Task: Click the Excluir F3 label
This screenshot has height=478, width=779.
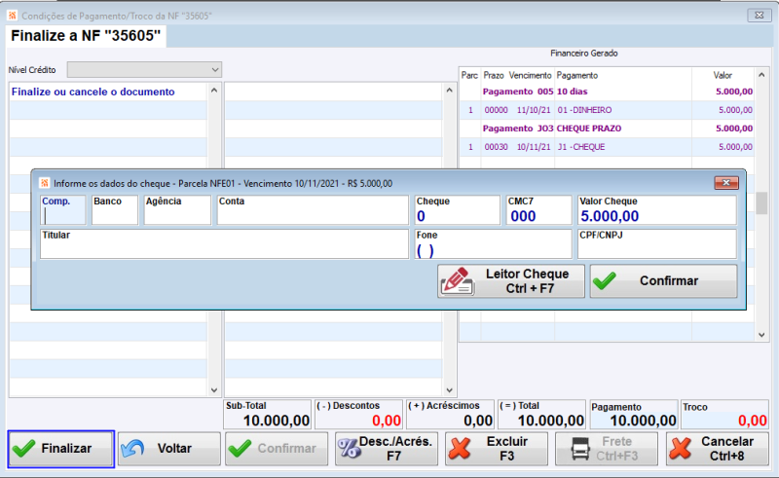Action: 506,449
